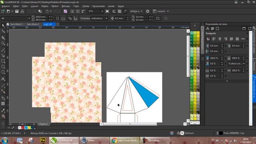The image size is (256, 144).
Task: Open dropdown arrow next to Open icon
Action: 12,11
